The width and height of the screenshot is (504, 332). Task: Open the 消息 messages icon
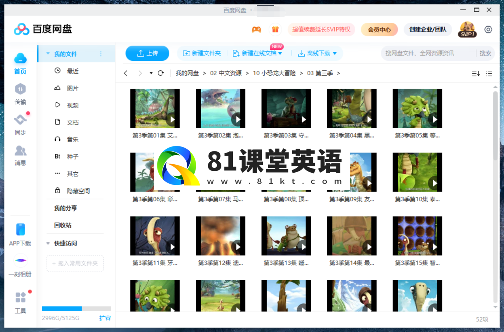coord(21,151)
